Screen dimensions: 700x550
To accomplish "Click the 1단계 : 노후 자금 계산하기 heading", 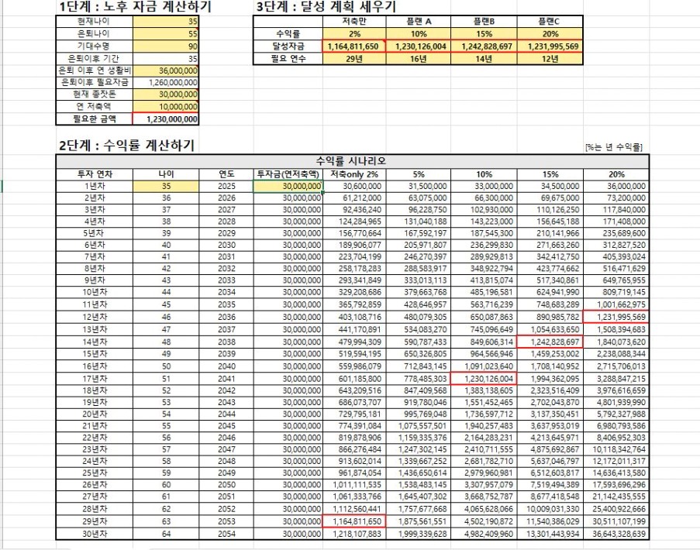I will pyautogui.click(x=135, y=7).
